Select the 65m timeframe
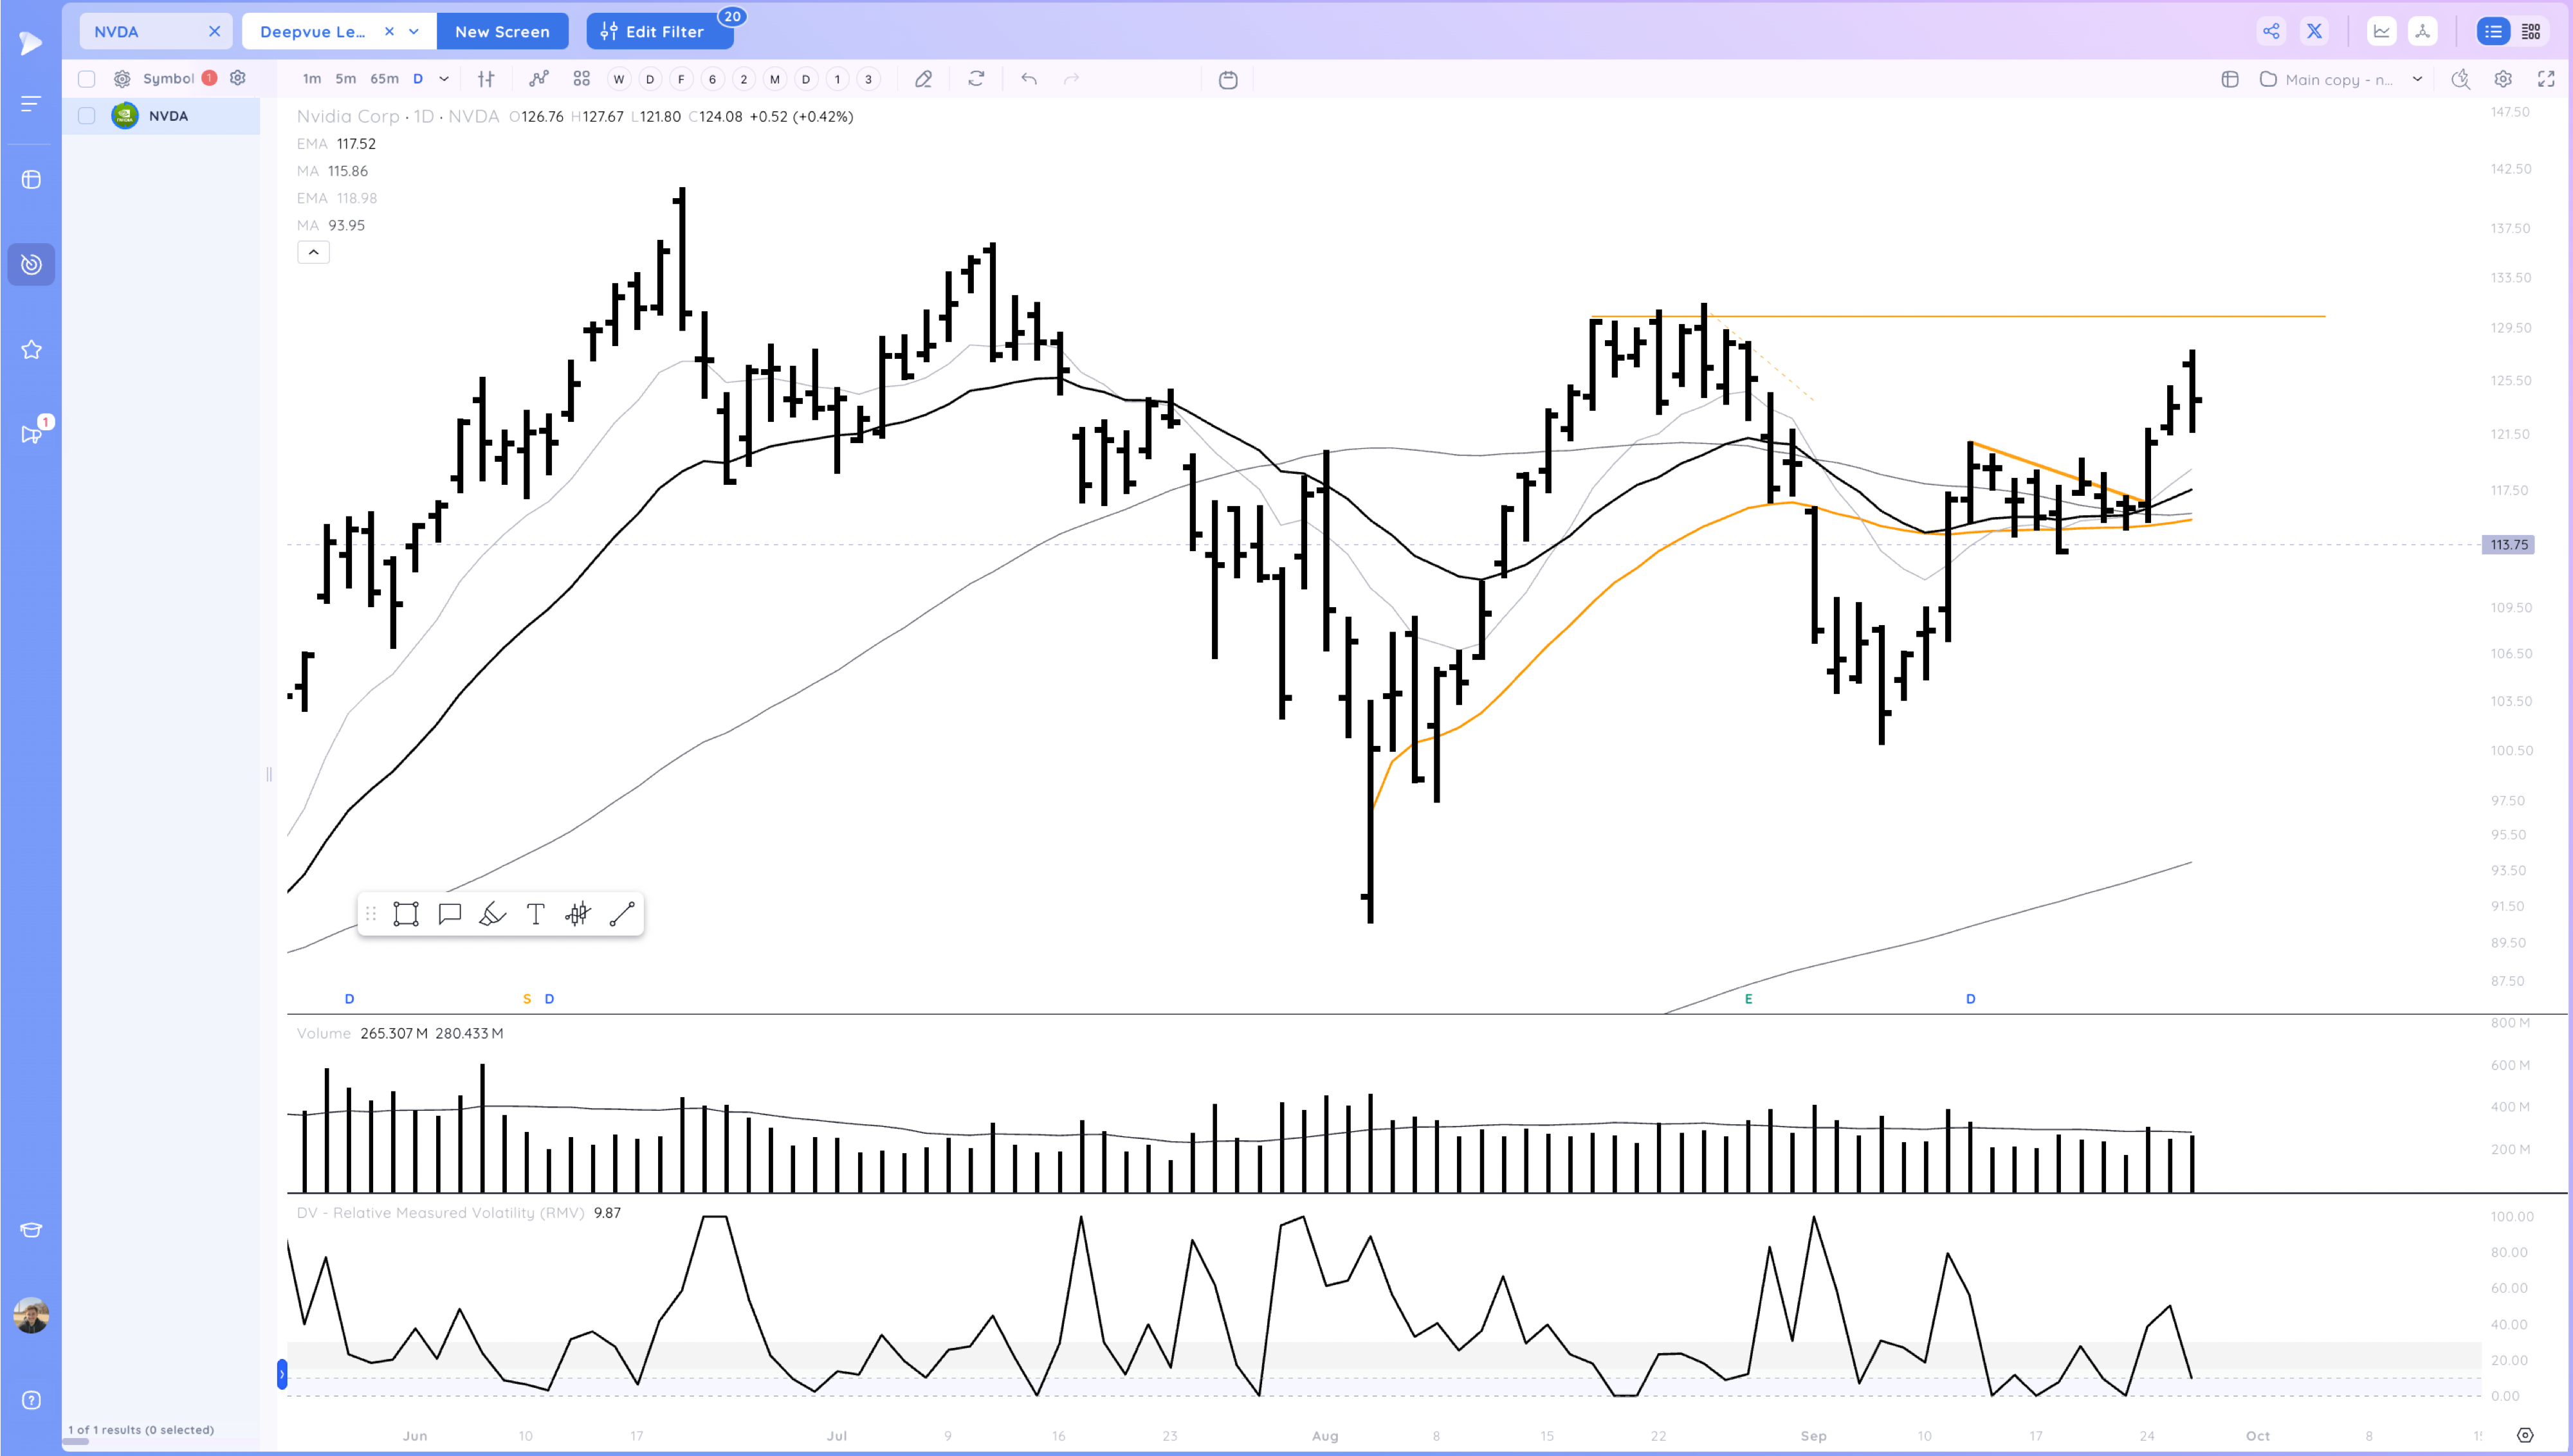This screenshot has height=1456, width=2573. [x=384, y=79]
